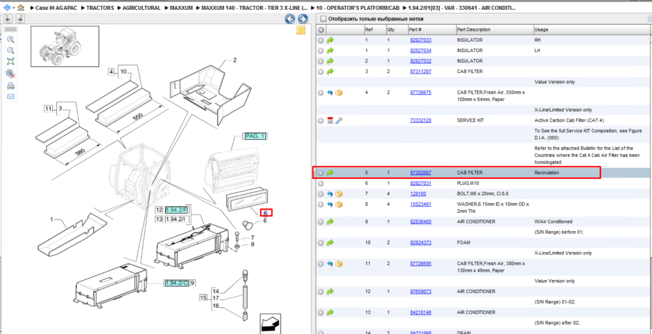Open part number 84210146 link
Viewport: 652px width, 334px height.
pyautogui.click(x=421, y=313)
